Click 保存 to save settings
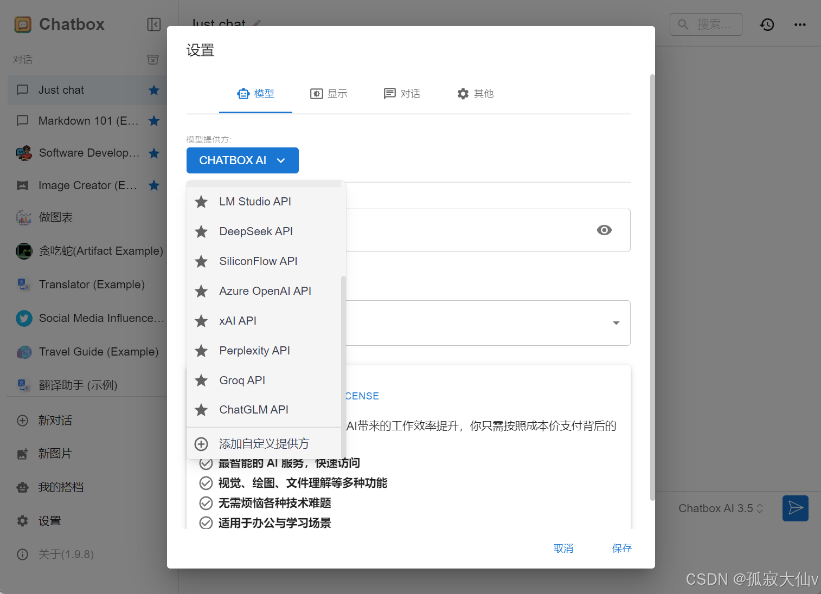This screenshot has height=594, width=821. [x=622, y=548]
